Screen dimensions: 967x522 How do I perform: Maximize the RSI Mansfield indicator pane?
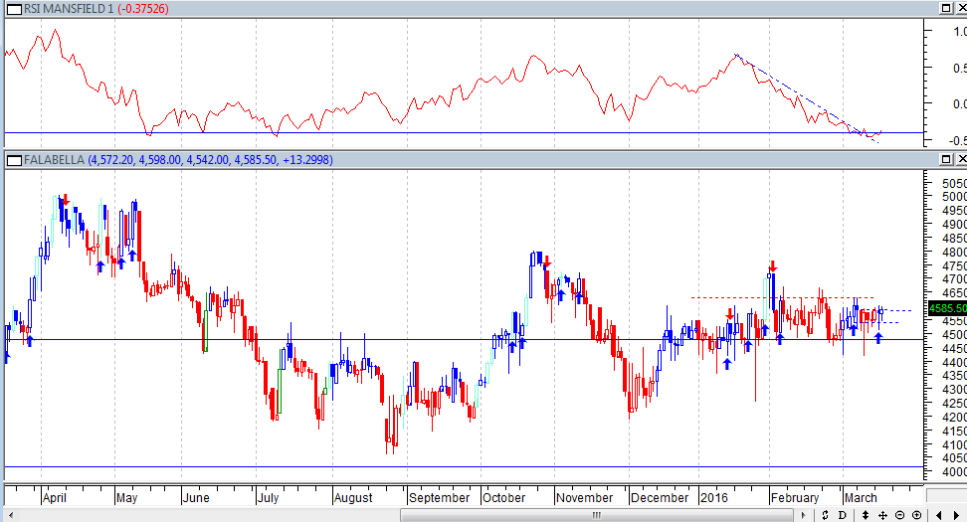945,8
